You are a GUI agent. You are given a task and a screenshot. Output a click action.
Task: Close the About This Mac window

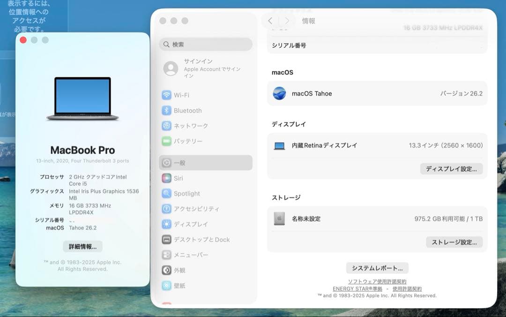tap(23, 40)
